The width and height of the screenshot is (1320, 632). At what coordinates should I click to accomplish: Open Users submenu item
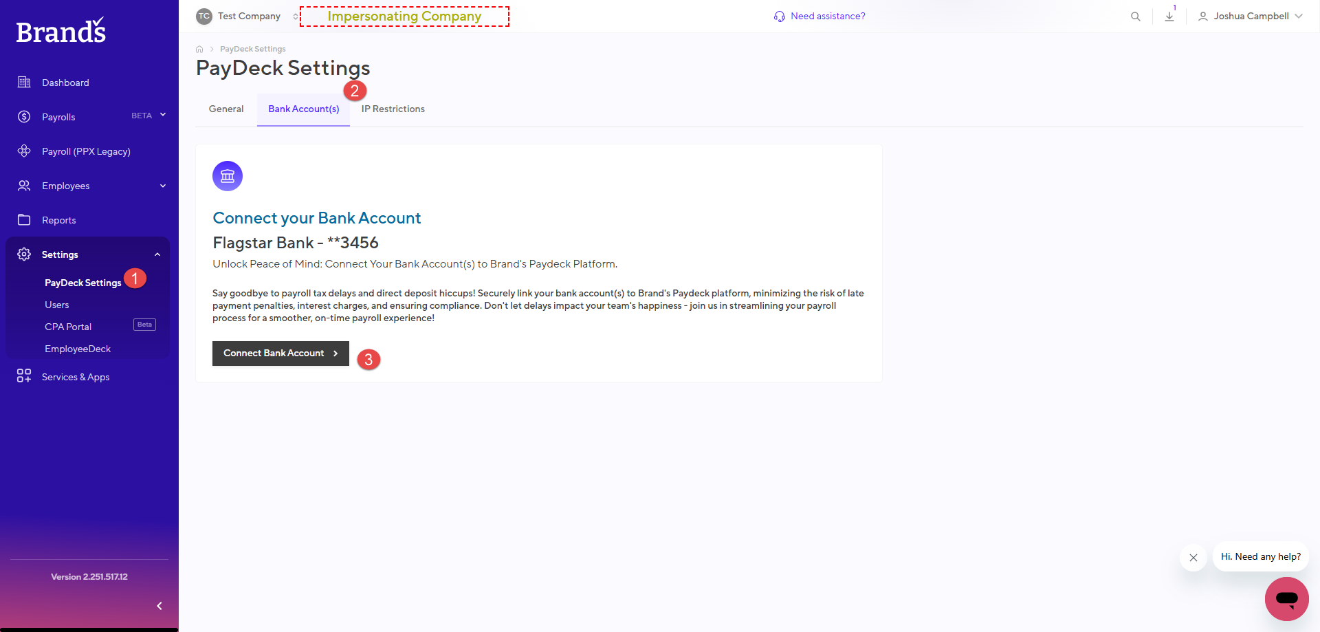point(57,305)
